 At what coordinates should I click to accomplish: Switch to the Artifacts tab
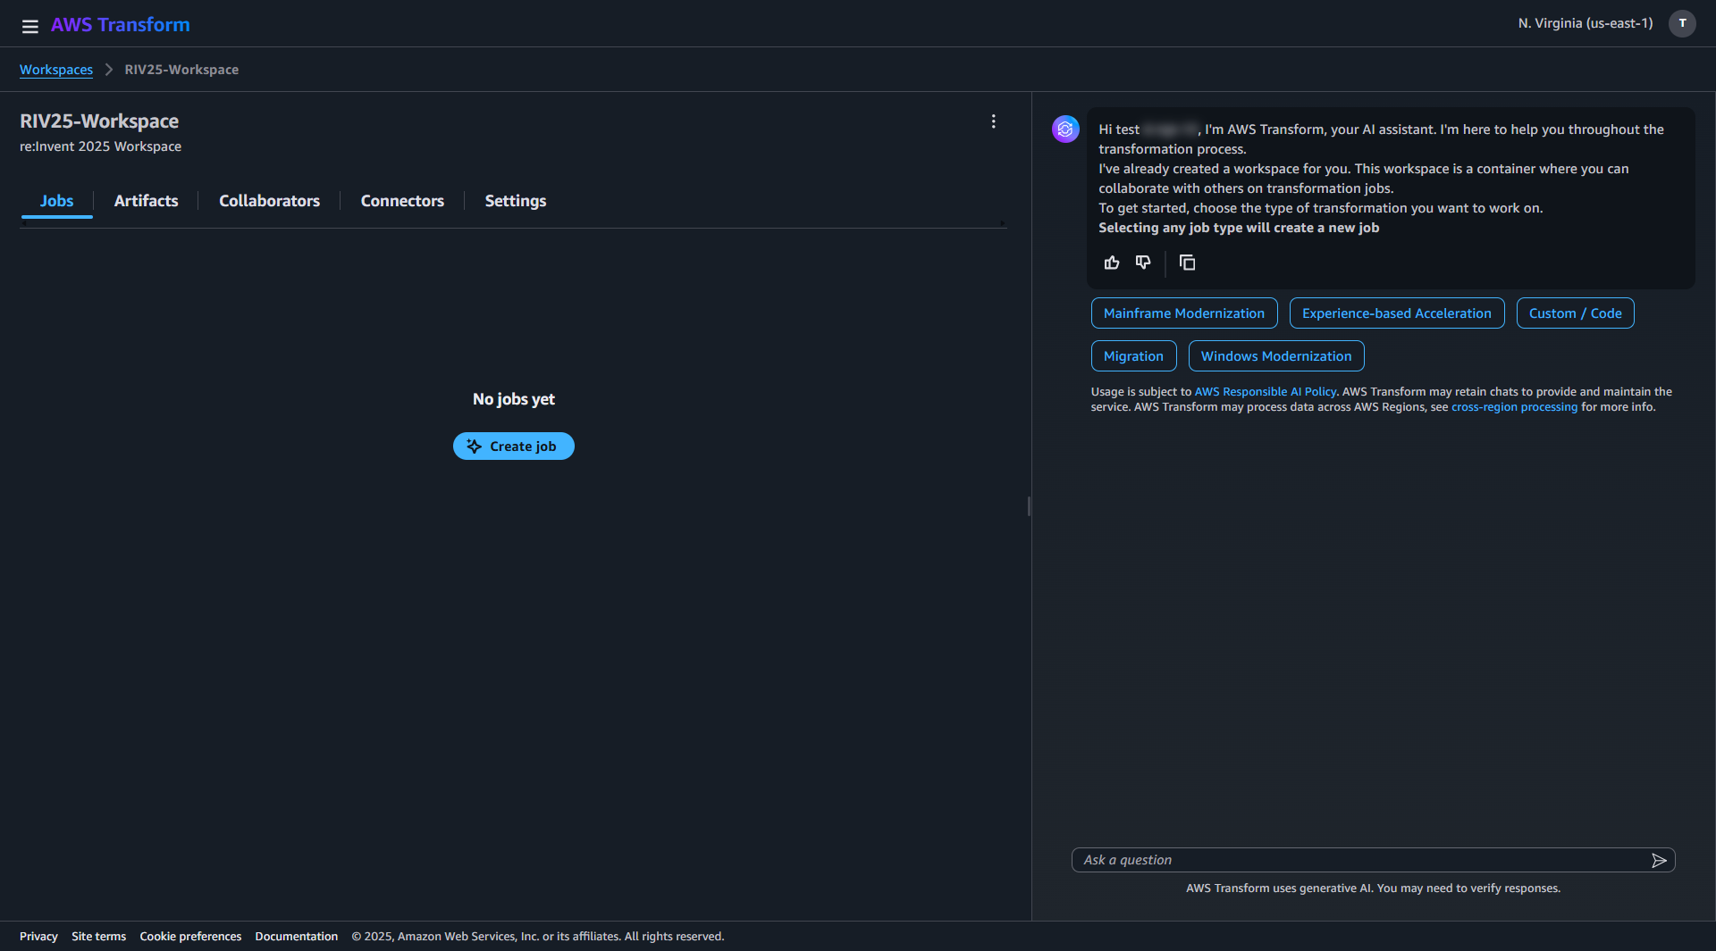pyautogui.click(x=146, y=201)
